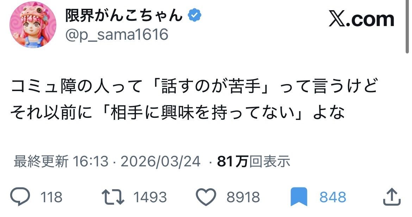
Task: Click the blue verified badge
Action: pyautogui.click(x=195, y=15)
